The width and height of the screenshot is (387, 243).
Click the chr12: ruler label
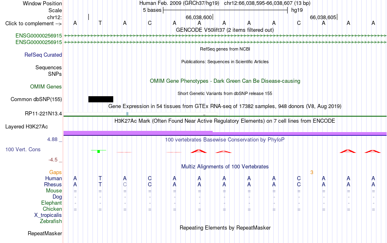point(54,17)
